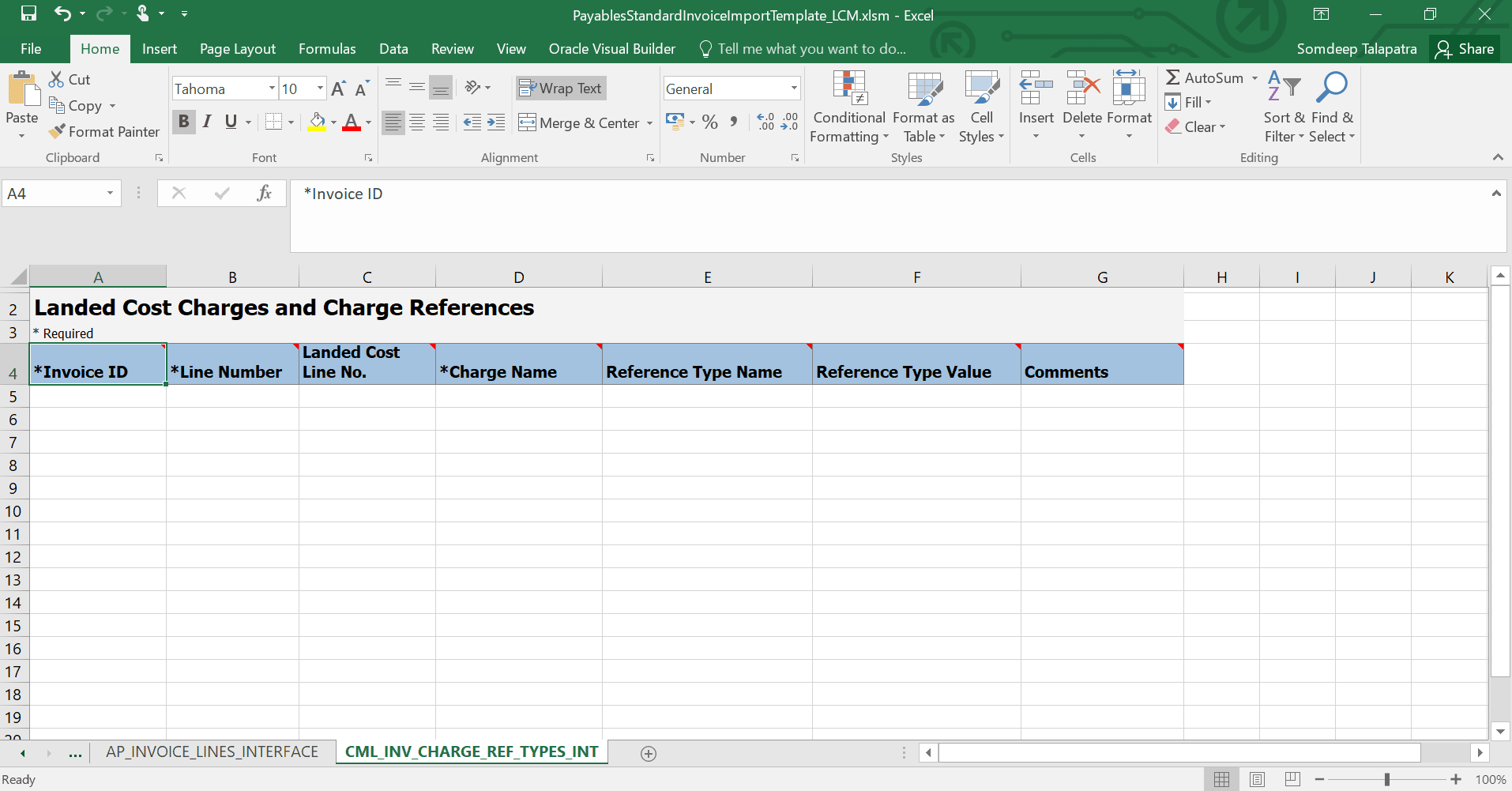The image size is (1512, 791).
Task: Switch to AP_INVOICE_LINES_INTERFACE sheet tab
Action: click(x=213, y=751)
